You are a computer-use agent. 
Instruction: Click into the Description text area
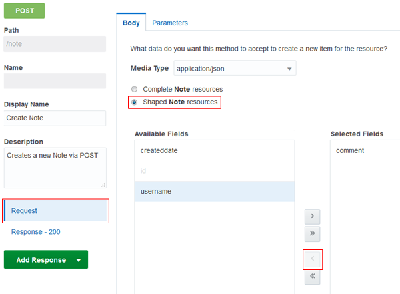[55, 168]
